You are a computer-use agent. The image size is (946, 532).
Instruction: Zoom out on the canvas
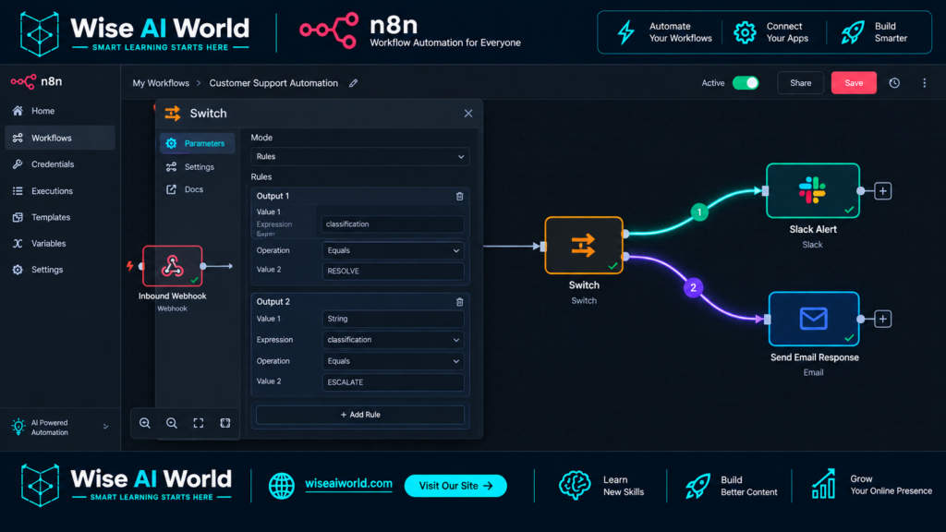pos(172,423)
